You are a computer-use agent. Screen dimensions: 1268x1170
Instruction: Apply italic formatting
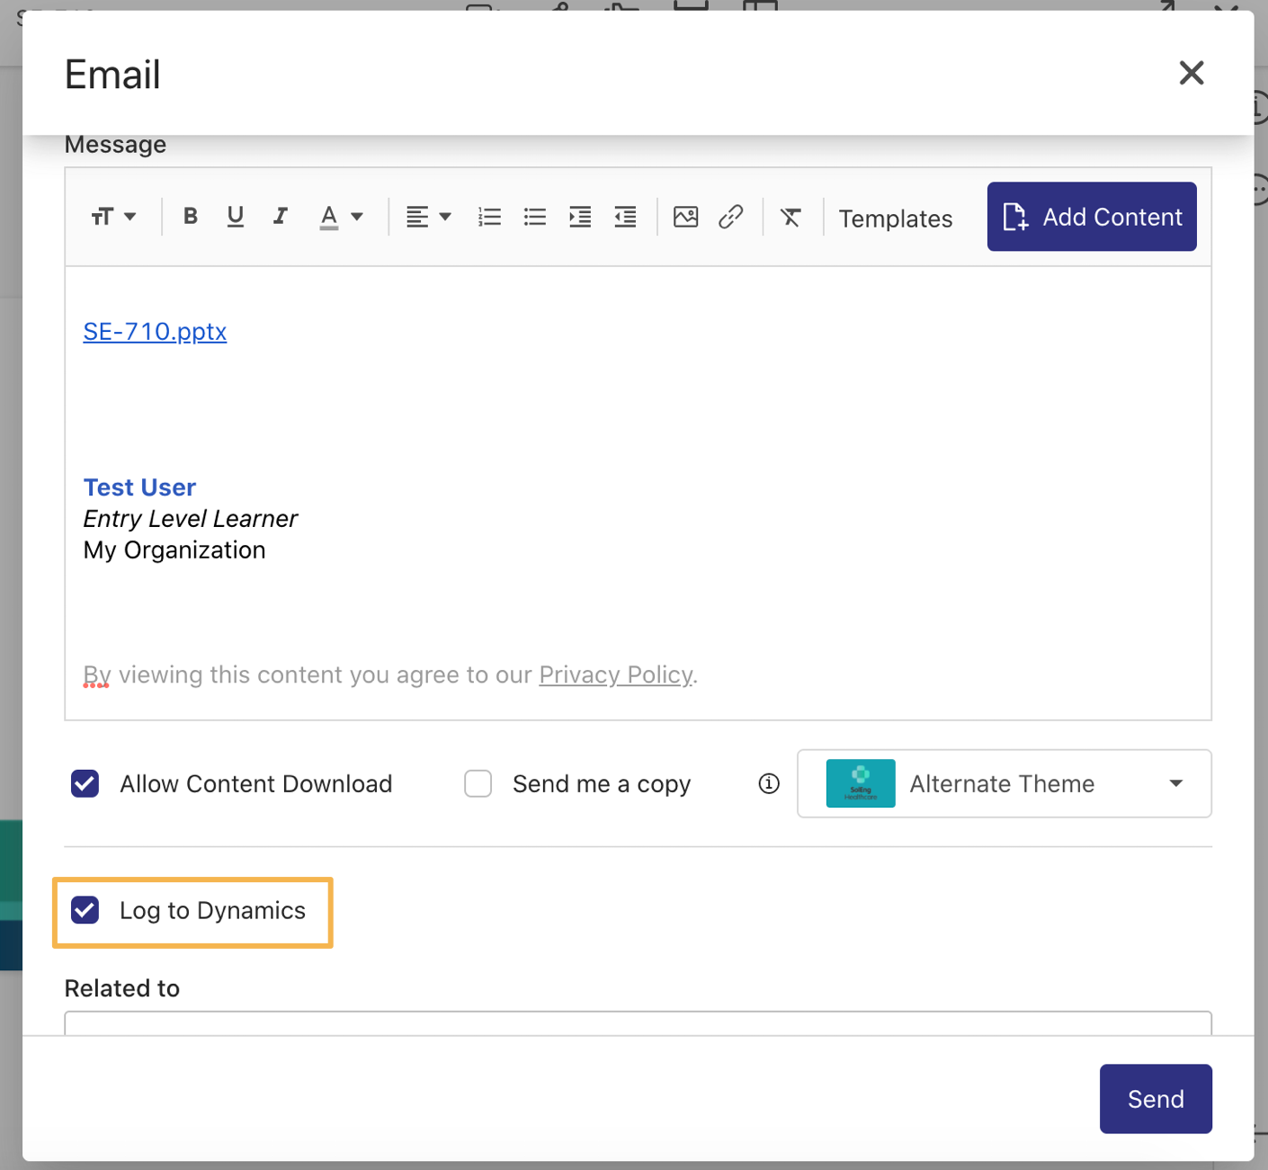(x=281, y=217)
